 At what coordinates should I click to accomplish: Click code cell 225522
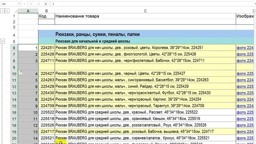coord(46,112)
